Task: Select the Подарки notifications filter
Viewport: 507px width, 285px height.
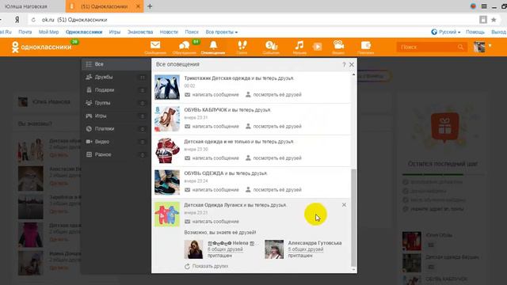Action: (x=116, y=90)
